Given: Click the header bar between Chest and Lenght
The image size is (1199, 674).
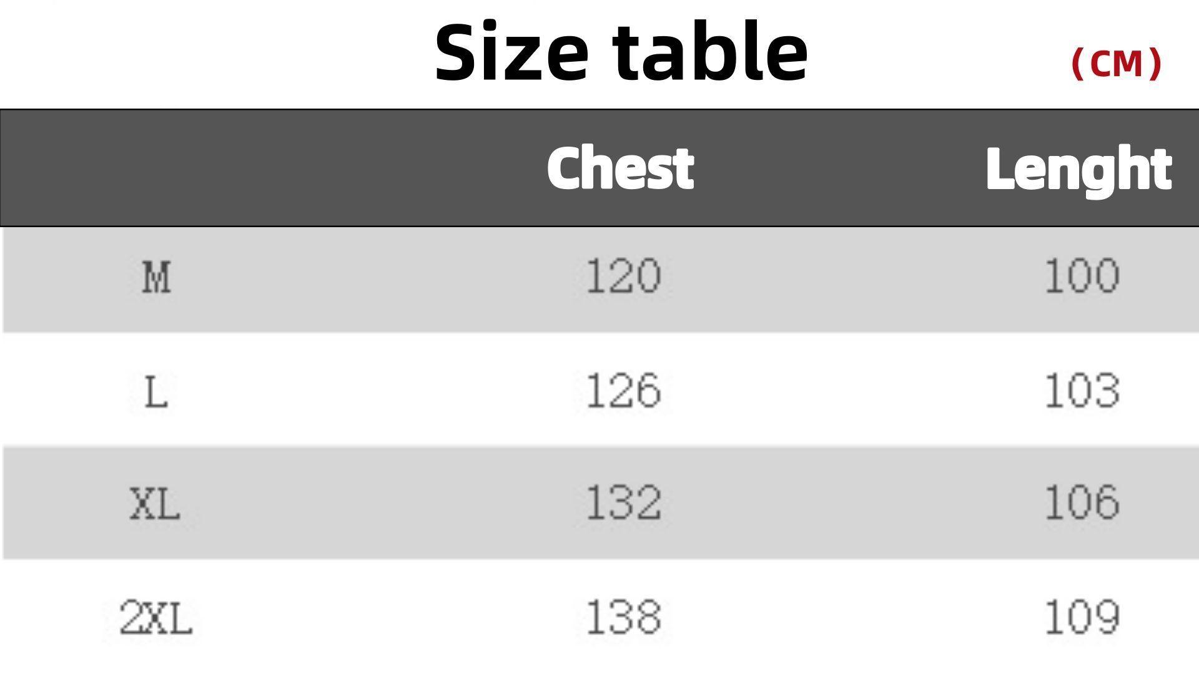Looking at the screenshot, I should coord(840,168).
